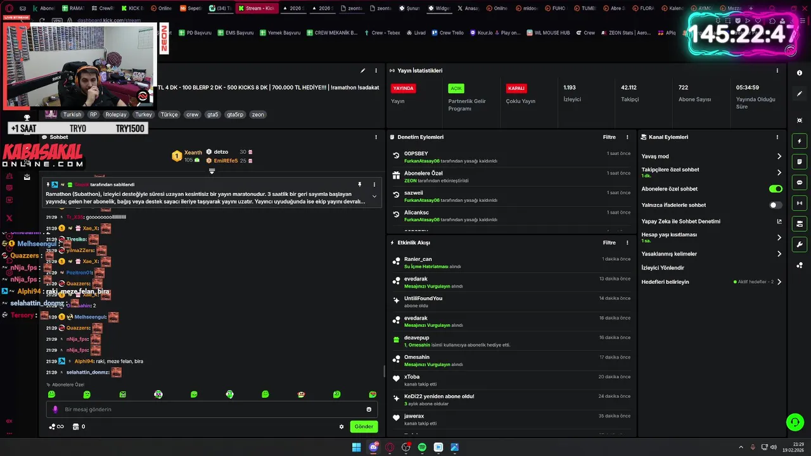This screenshot has width=811, height=456.
Task: Click the info icon in right sidebar
Action: pos(800,73)
